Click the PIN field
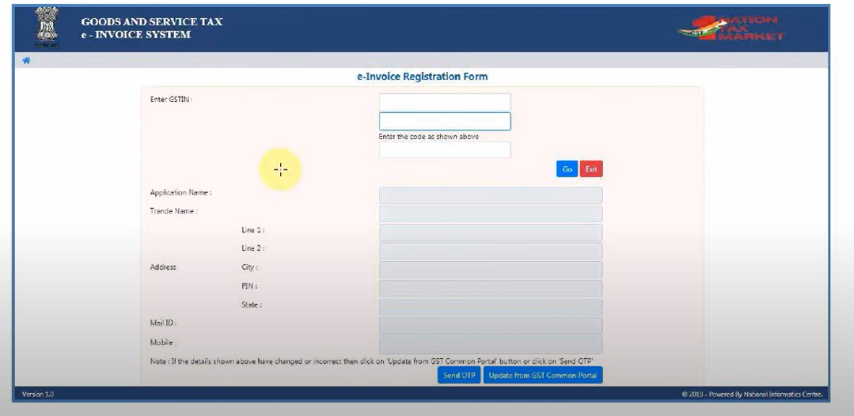 point(490,288)
